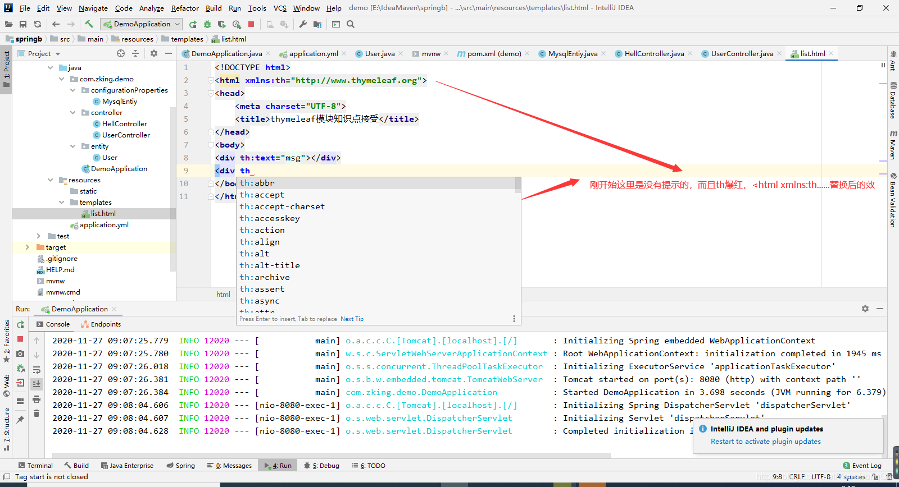Click the Next Tip link in the popup
The width and height of the screenshot is (899, 487).
(352, 319)
